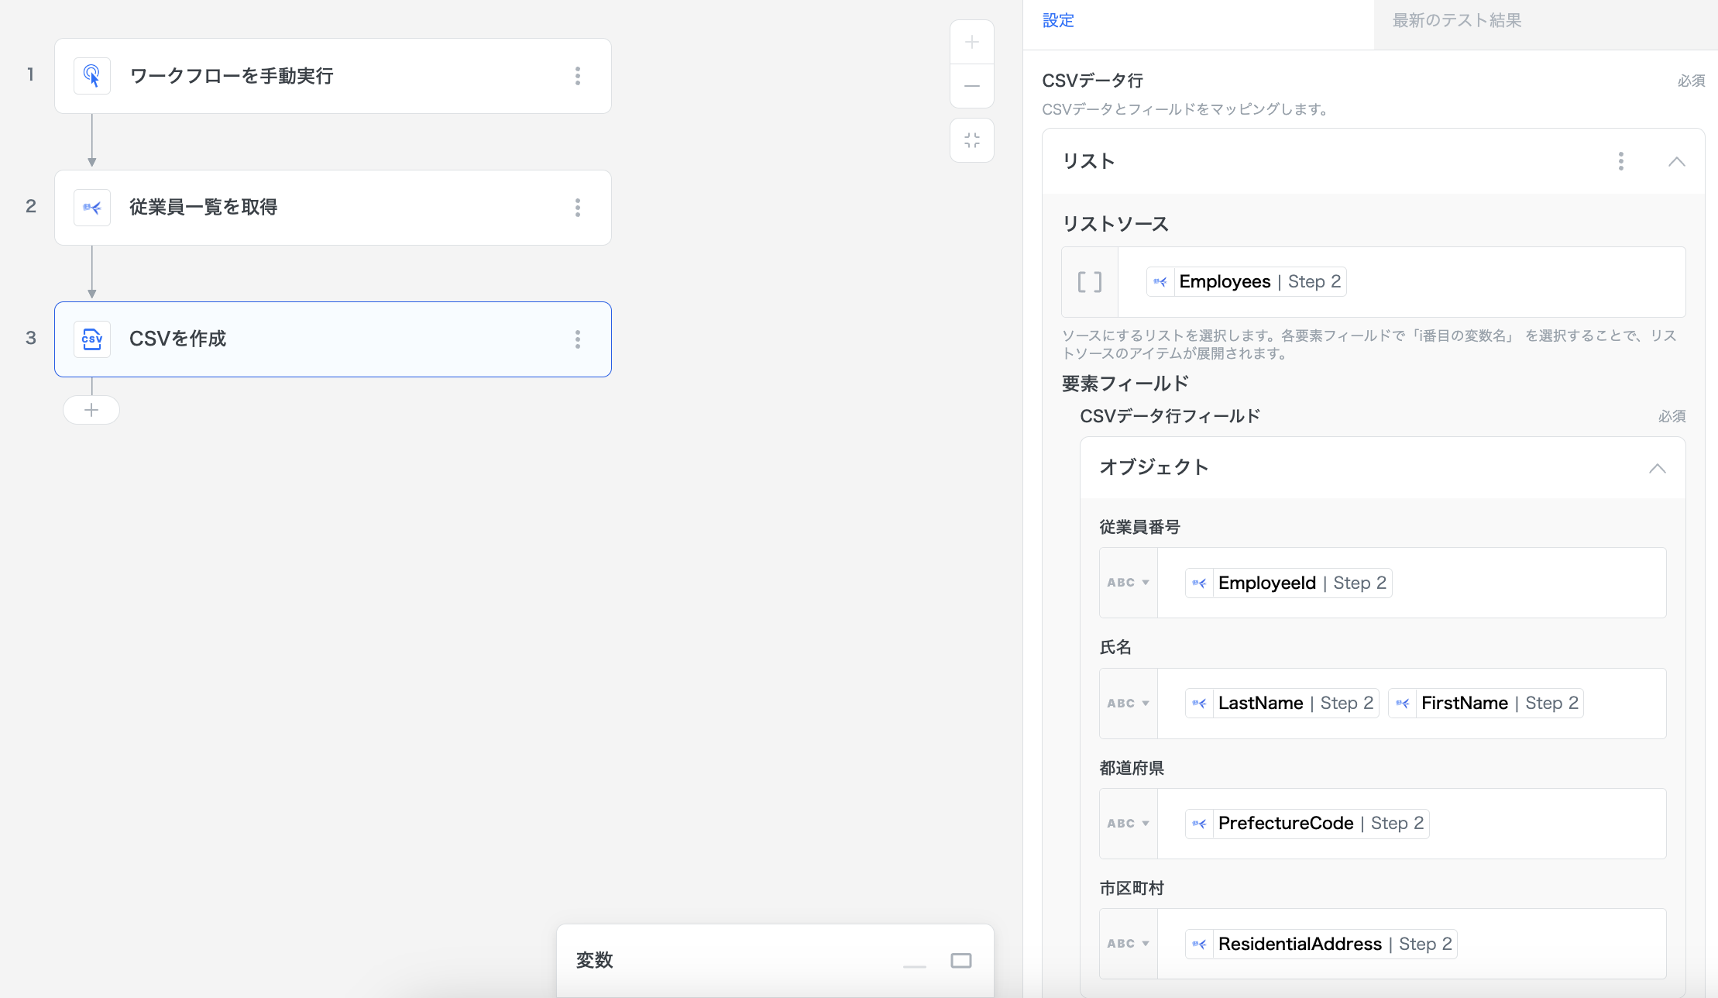The image size is (1718, 998).
Task: Minimize the 変数 panel
Action: [x=915, y=965]
